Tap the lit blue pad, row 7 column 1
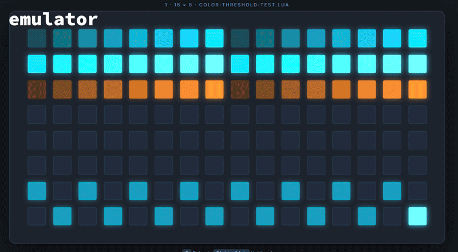This screenshot has height=252, width=458. point(37,191)
